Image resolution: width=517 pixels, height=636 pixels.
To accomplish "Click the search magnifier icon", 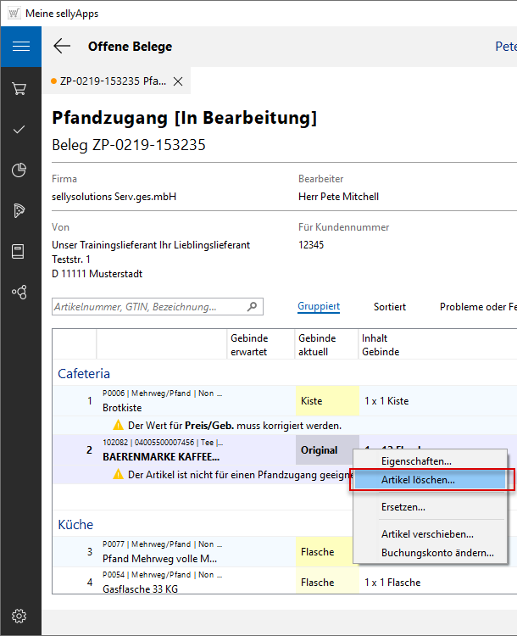I will (252, 307).
